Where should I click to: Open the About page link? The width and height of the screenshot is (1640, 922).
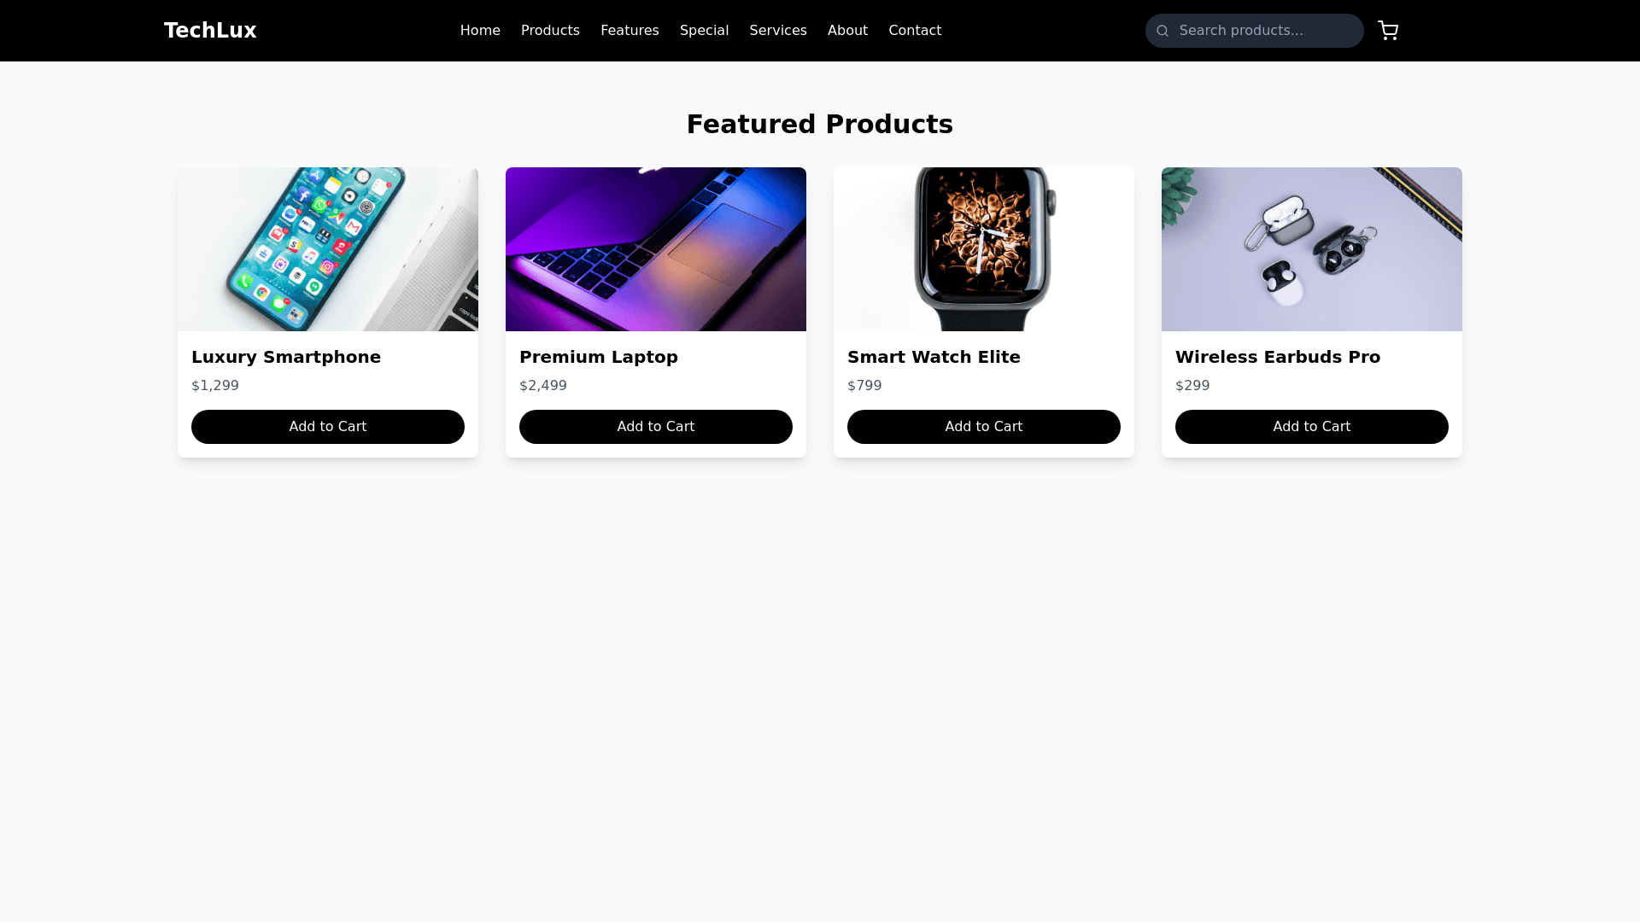point(847,31)
